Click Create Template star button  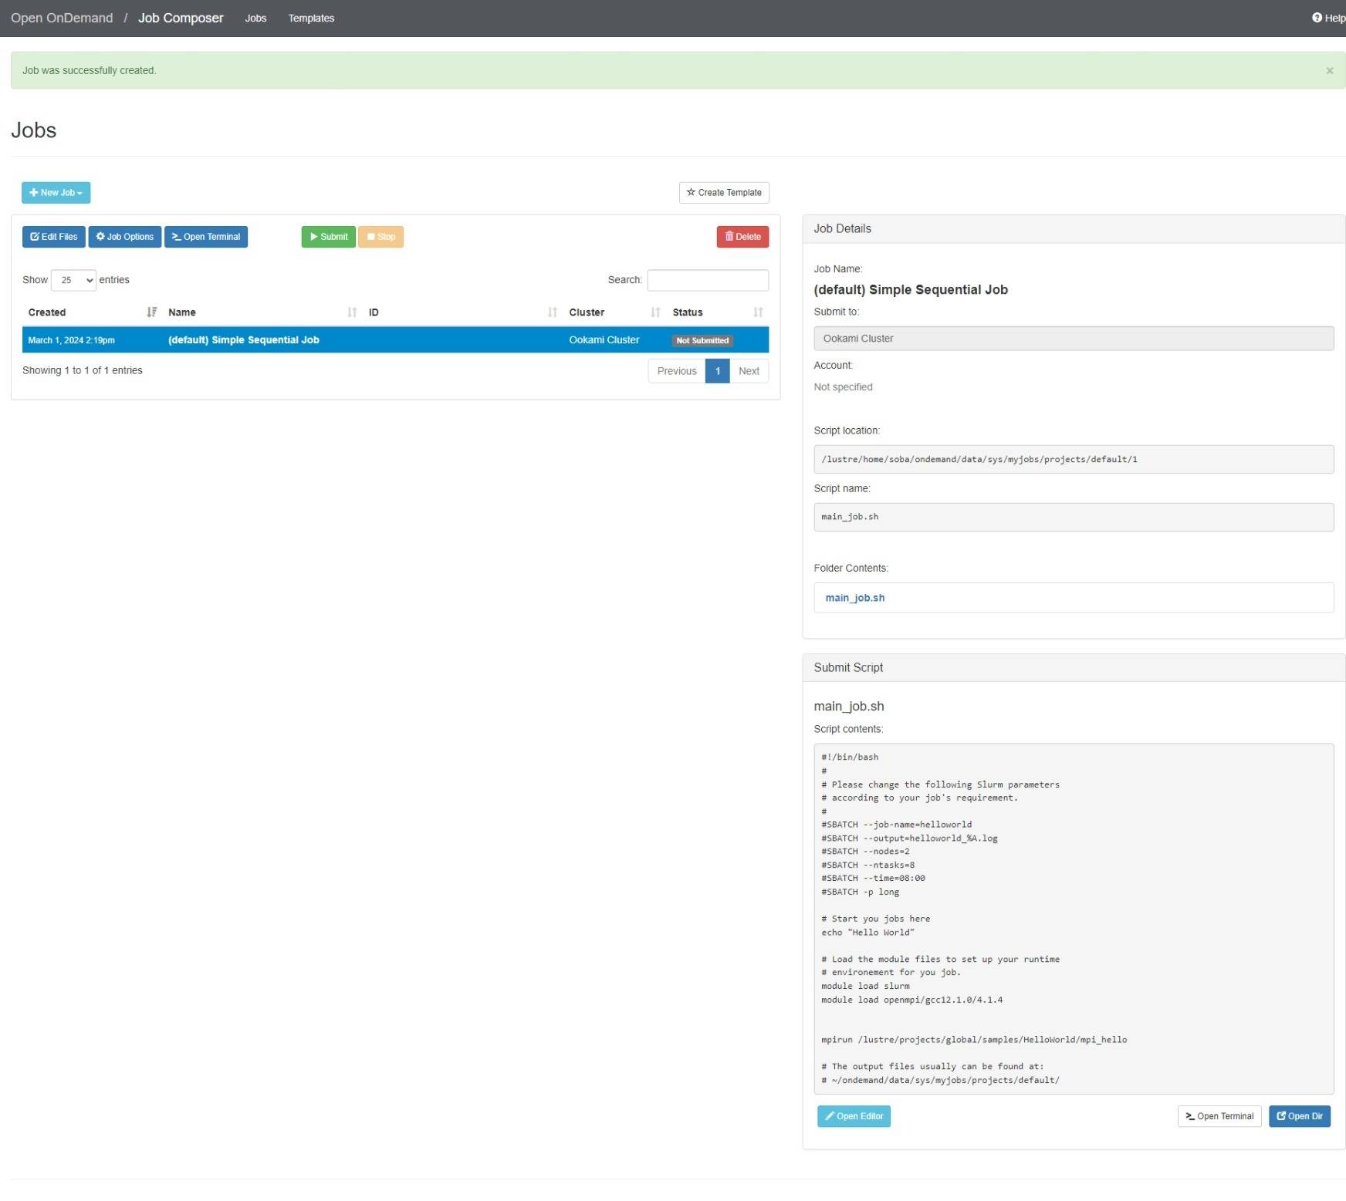[723, 193]
